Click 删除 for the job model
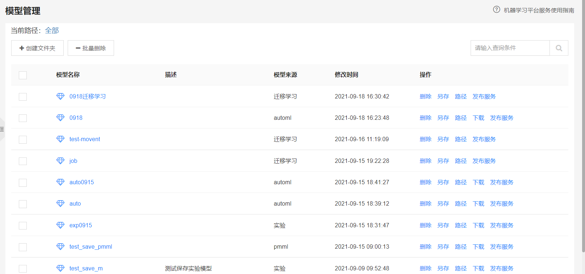Viewport: 585px width, 274px height. point(426,161)
